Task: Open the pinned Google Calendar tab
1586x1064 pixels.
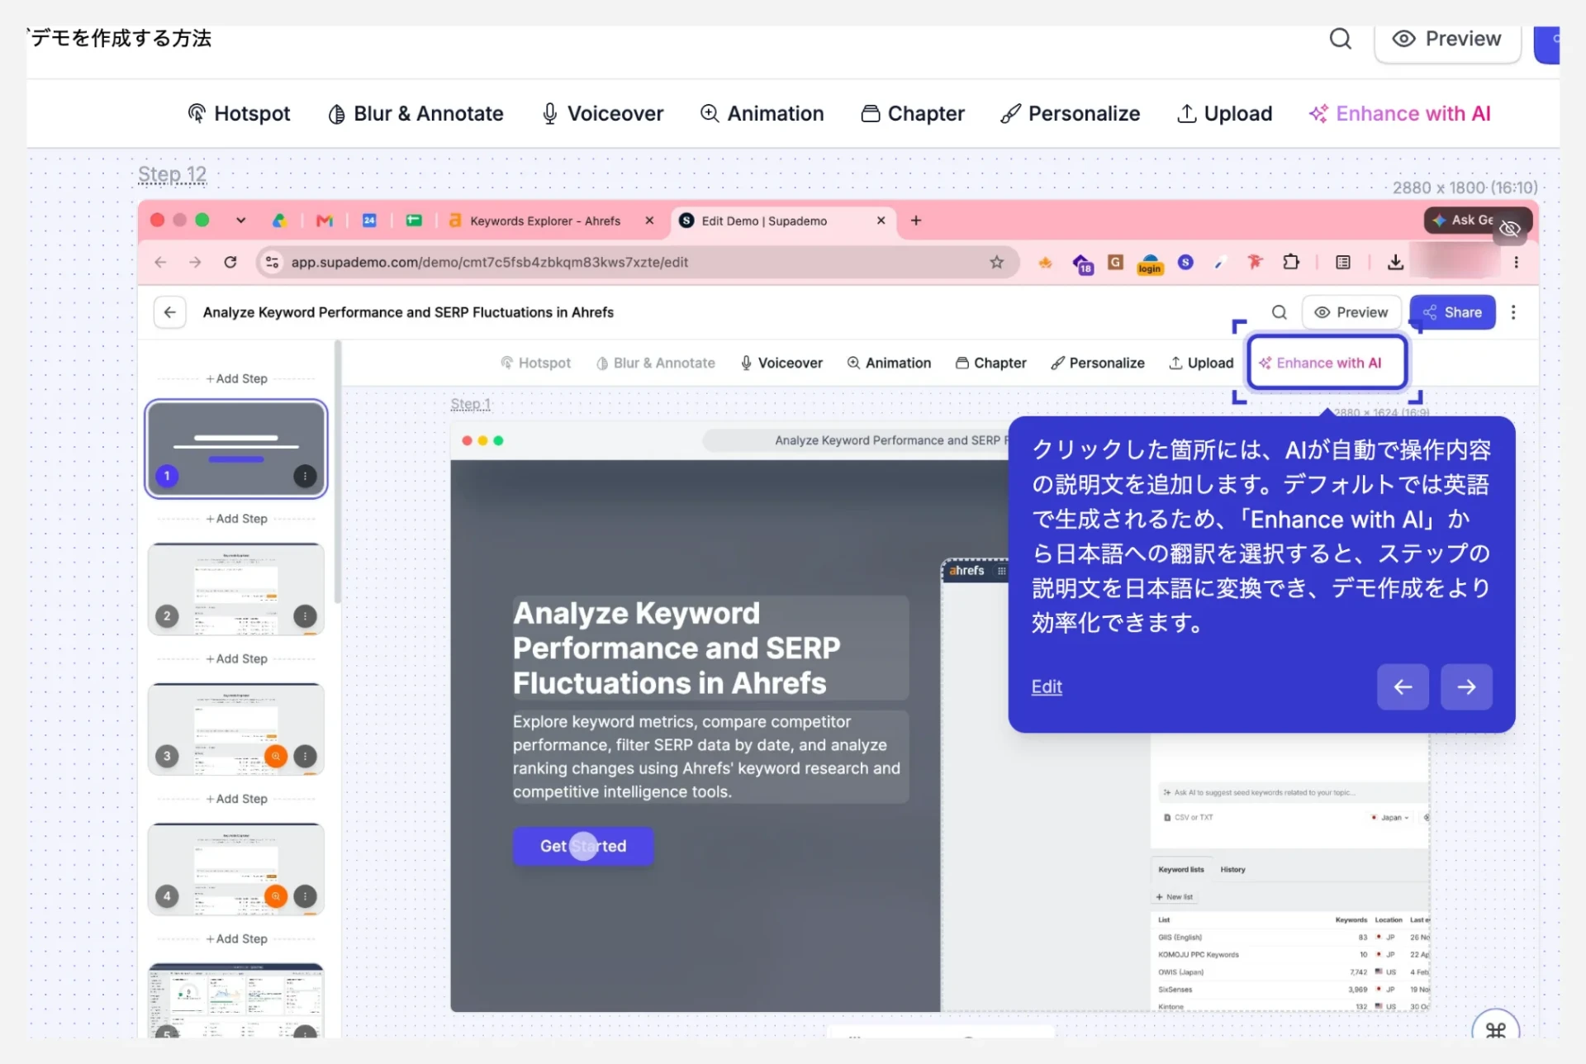Action: click(369, 221)
